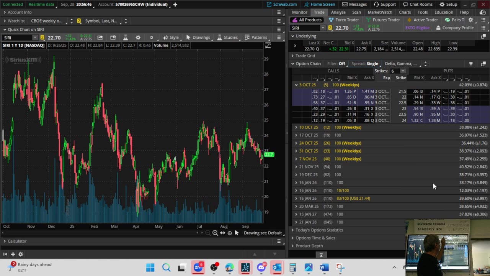
Task: Open the Patterns menu
Action: [256, 38]
